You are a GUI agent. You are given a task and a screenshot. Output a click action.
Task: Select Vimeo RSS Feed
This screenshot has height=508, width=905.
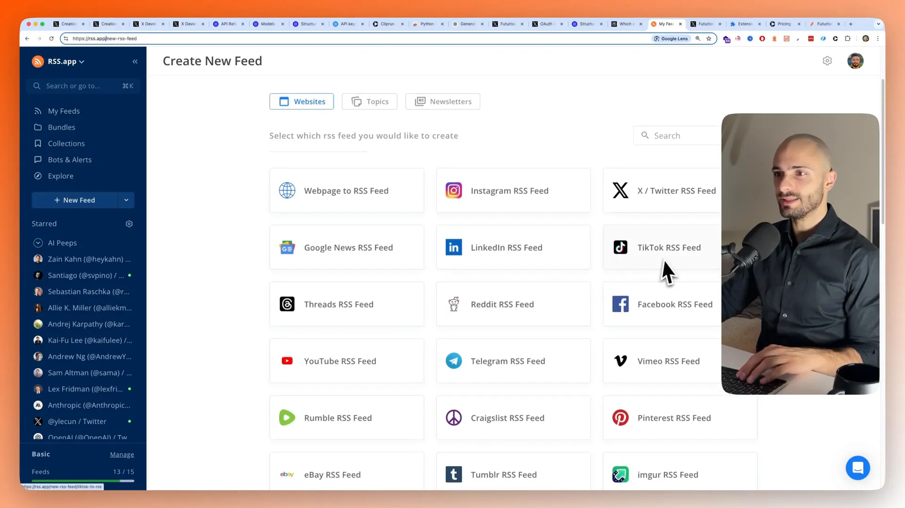[x=662, y=361]
